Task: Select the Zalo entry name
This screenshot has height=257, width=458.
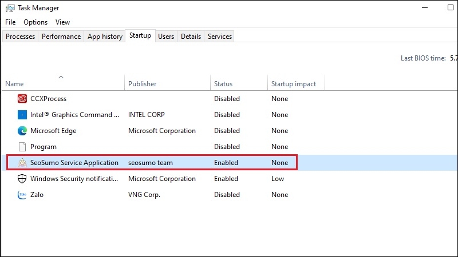Action: (37, 195)
